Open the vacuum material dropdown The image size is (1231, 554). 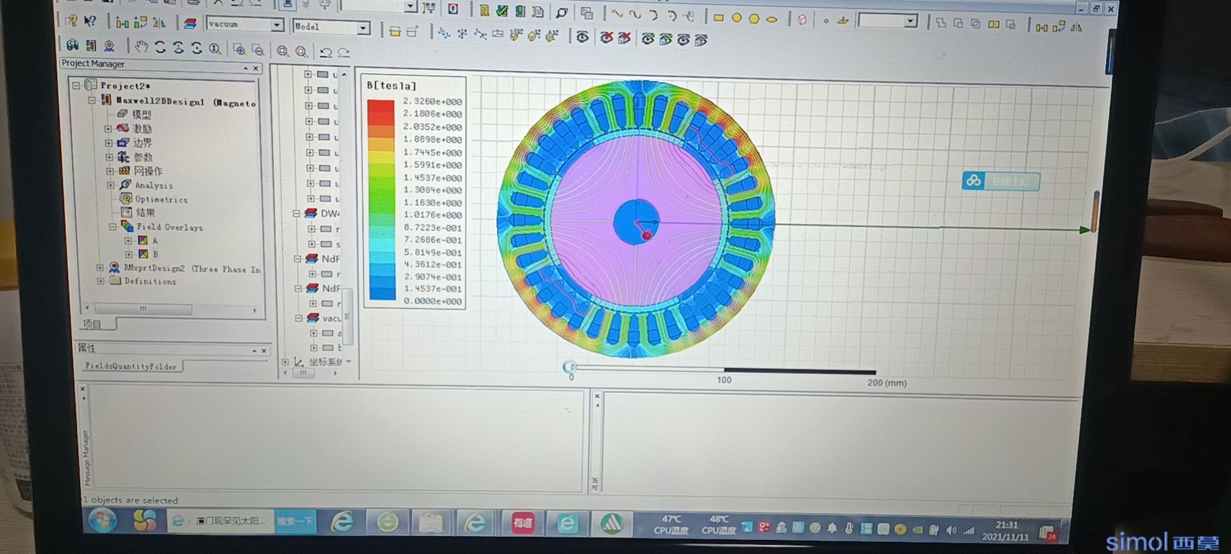[x=277, y=25]
